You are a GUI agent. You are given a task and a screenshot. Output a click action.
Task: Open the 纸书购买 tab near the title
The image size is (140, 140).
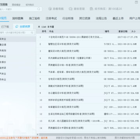(x=30, y=5)
